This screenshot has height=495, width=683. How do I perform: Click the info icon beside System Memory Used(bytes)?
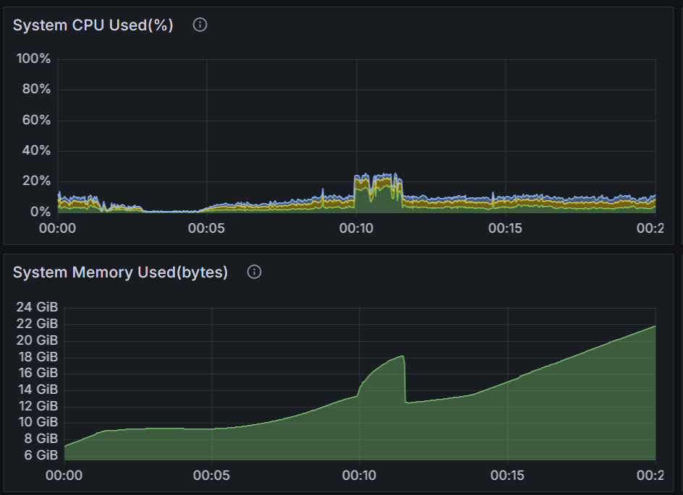point(254,272)
